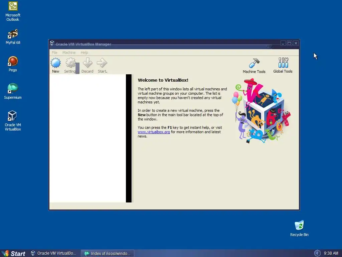Viewport: 342px width, 257px height.
Task: Expand the Start button dropdown arrow
Action: 107,72
